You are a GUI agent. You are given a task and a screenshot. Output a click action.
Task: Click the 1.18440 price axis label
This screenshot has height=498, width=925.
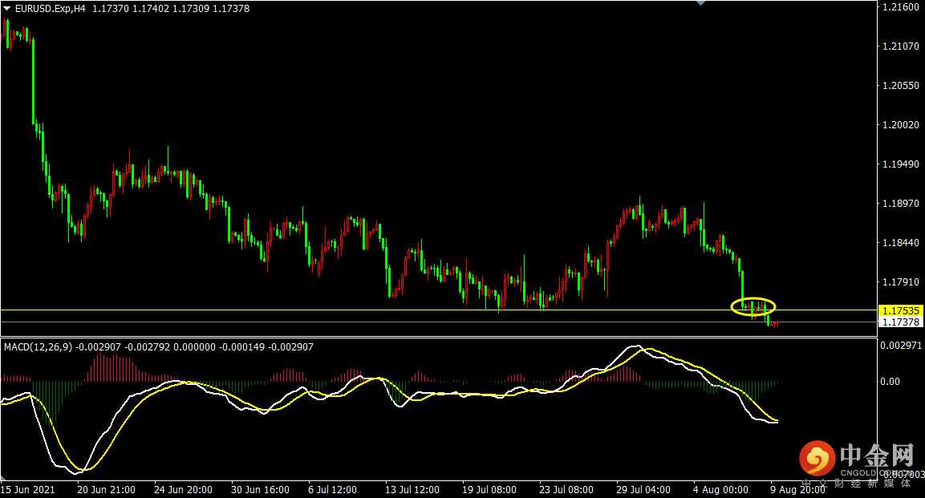[x=900, y=243]
